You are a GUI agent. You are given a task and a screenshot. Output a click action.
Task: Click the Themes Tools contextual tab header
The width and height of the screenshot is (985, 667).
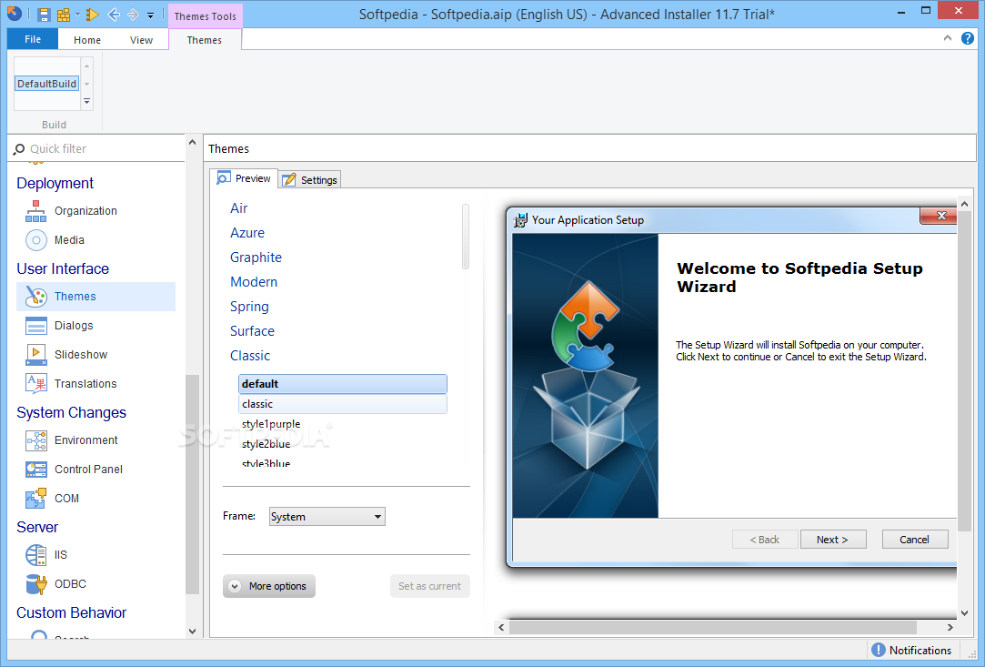206,16
